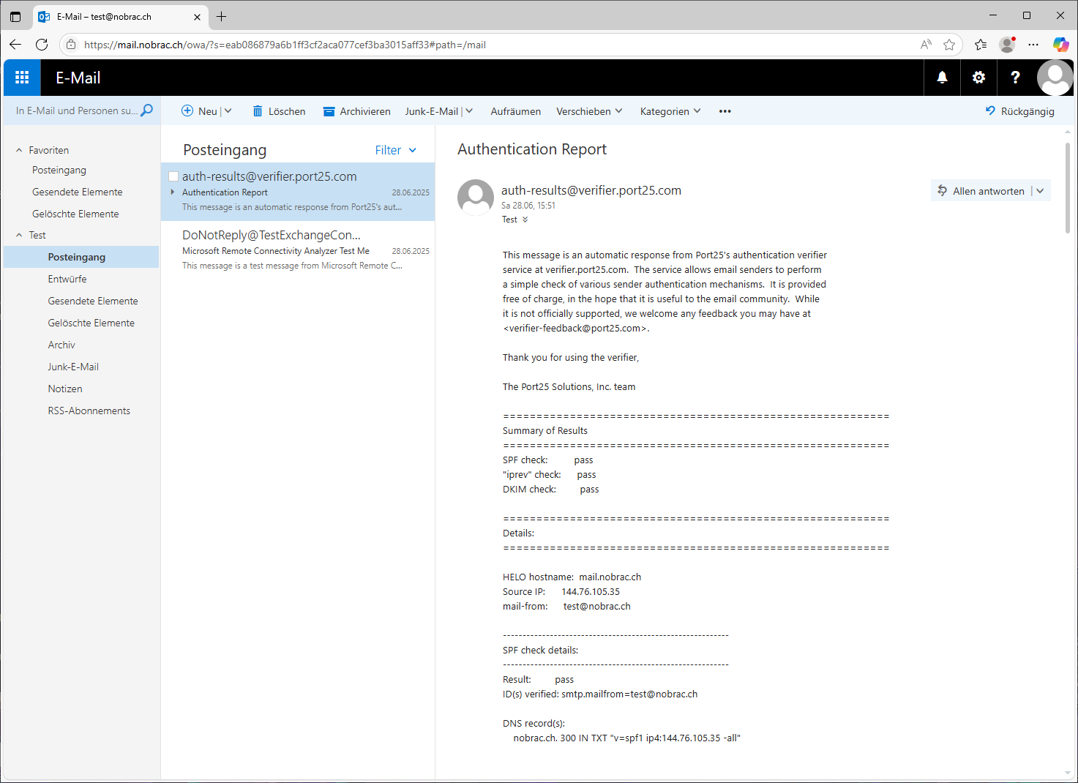
Task: Open the browser profile avatar icon
Action: coord(1008,45)
